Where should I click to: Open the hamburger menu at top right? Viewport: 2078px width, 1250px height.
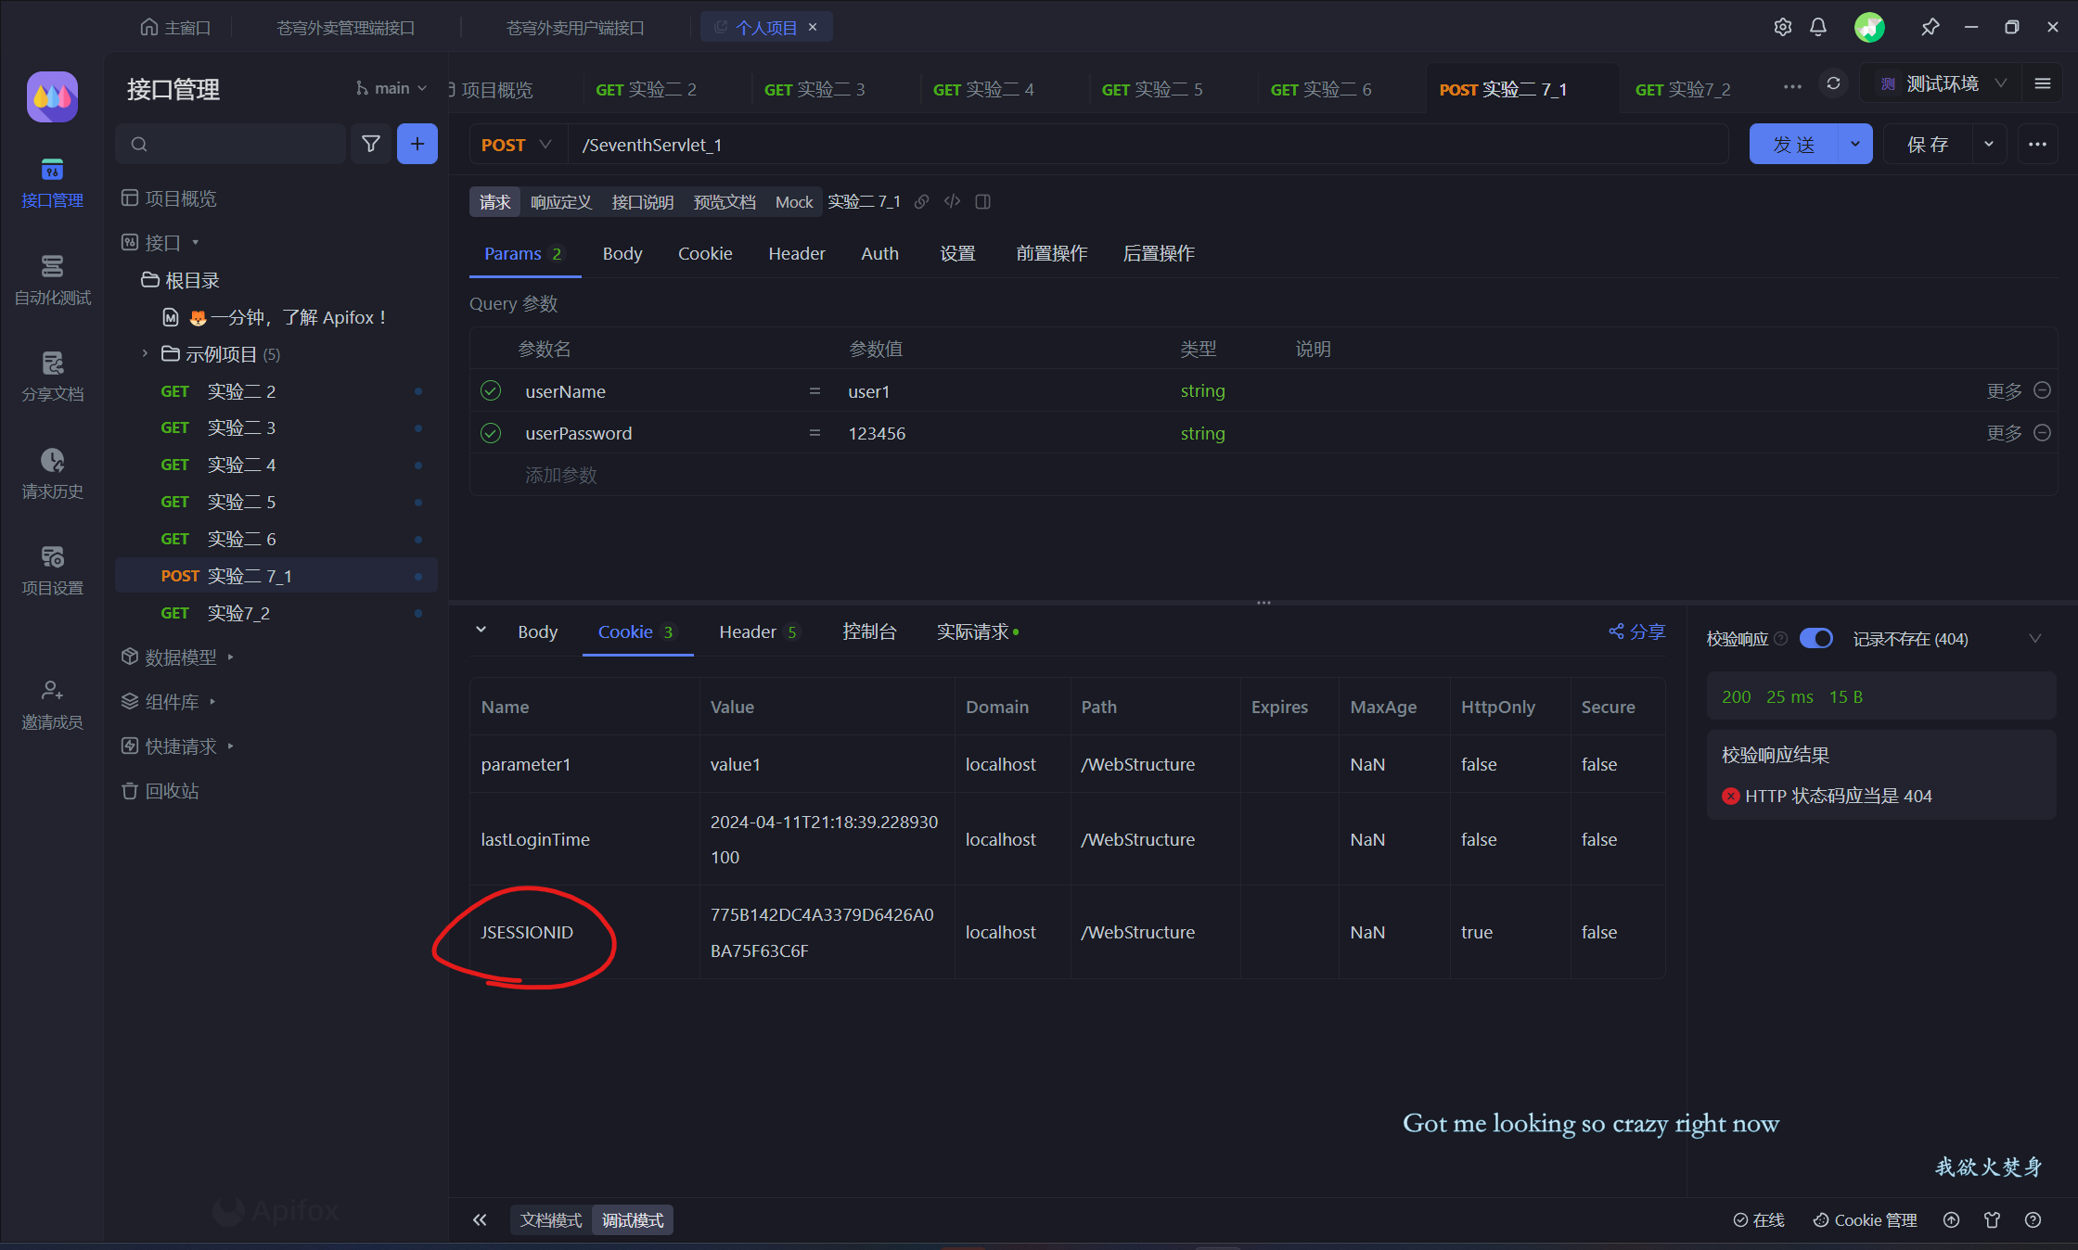click(x=2042, y=83)
